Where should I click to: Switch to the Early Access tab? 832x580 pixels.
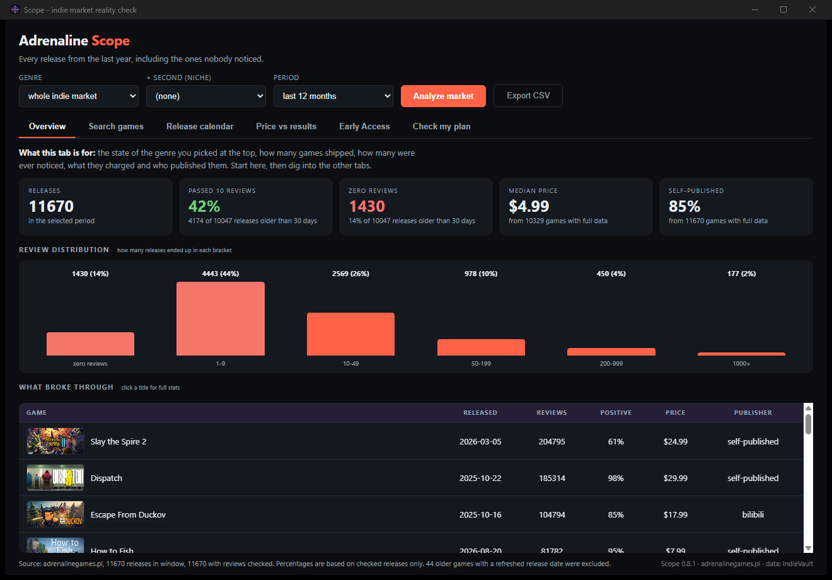click(x=364, y=126)
